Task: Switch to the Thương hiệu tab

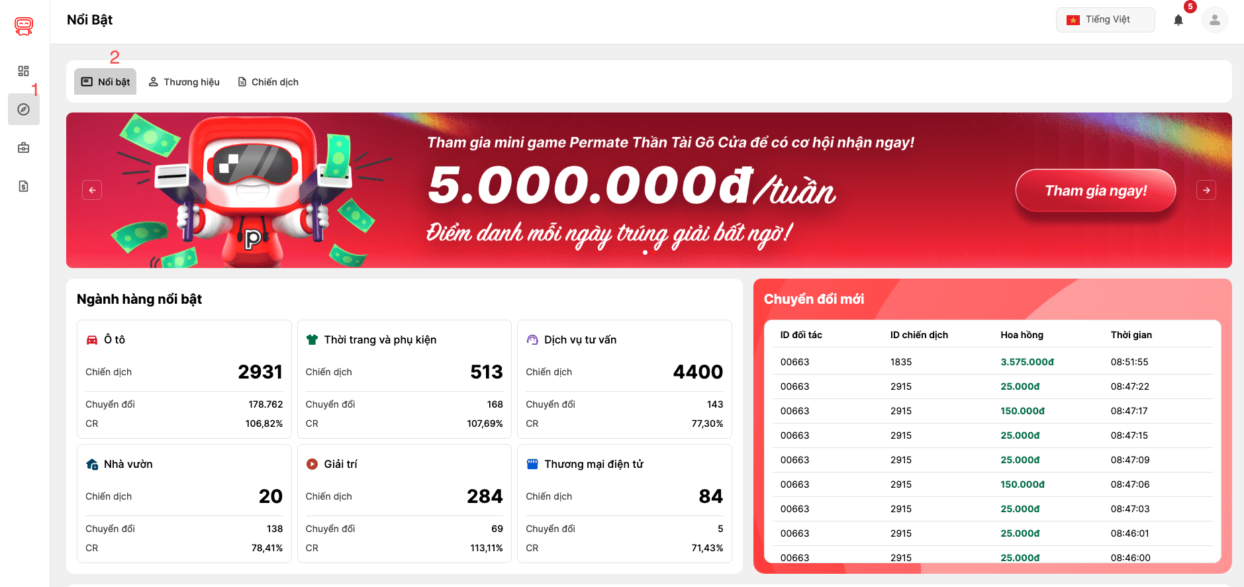Action: 184,81
